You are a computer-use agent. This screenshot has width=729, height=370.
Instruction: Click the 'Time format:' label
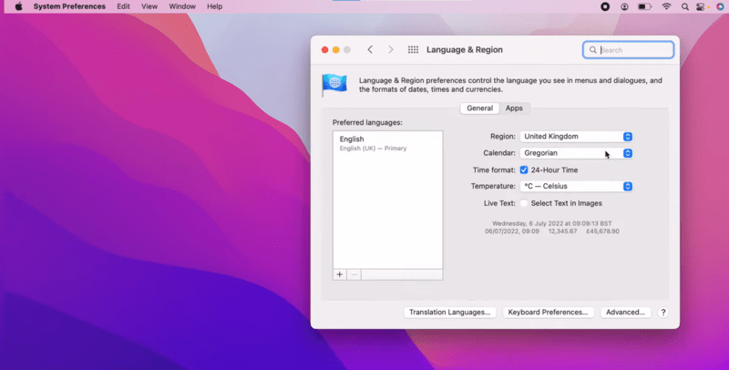click(494, 170)
